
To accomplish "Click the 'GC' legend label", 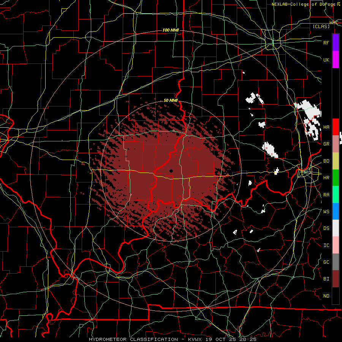I will point(326,262).
